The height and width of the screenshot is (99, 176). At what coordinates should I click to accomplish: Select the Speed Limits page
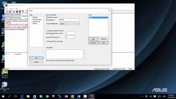36,21
